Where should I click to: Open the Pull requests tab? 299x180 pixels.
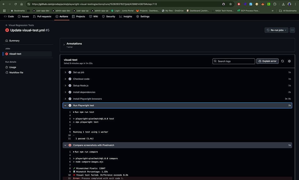tap(42, 17)
